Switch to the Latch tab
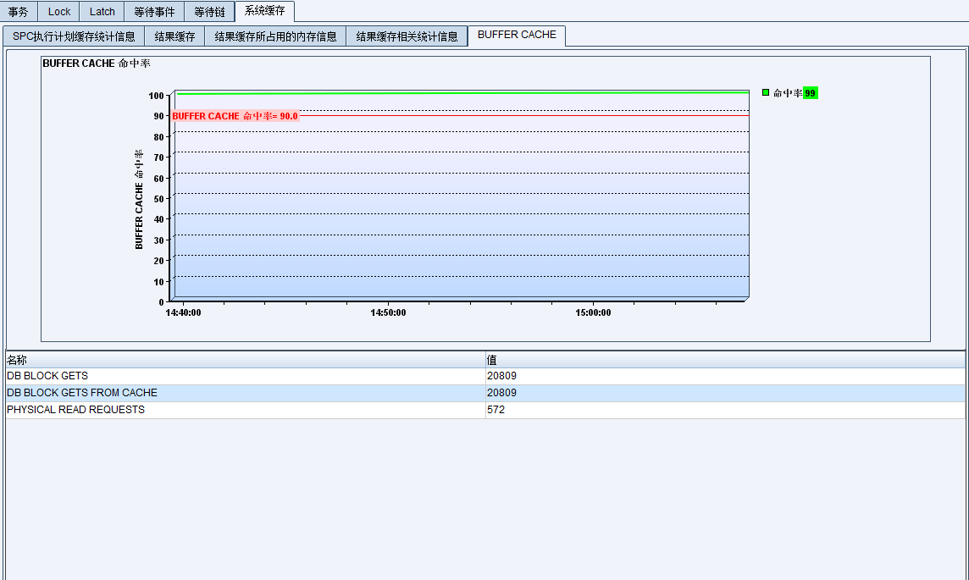The image size is (969, 580). [102, 12]
